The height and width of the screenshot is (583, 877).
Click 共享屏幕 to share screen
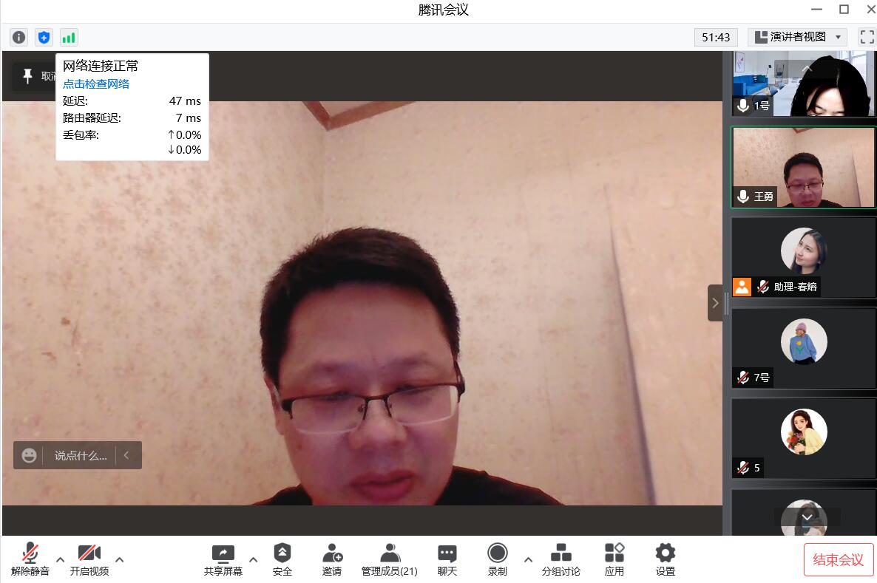(x=223, y=559)
